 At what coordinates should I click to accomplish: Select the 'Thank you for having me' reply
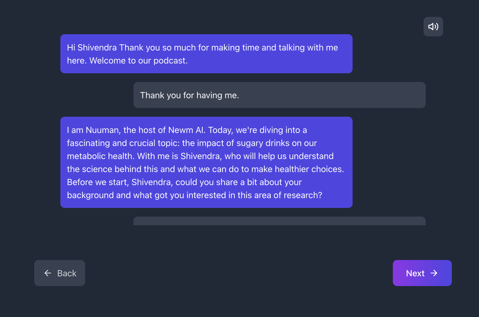(279, 95)
